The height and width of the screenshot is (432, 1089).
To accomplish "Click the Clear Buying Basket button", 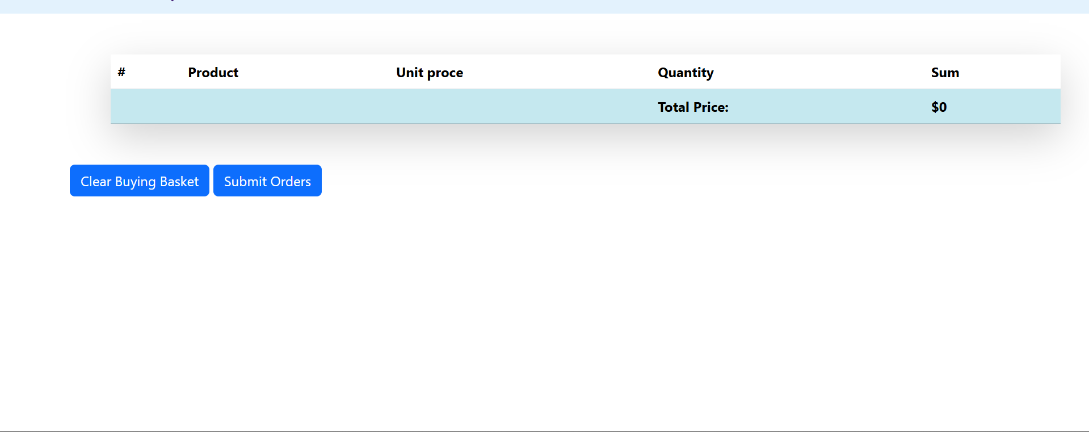I will click(139, 181).
